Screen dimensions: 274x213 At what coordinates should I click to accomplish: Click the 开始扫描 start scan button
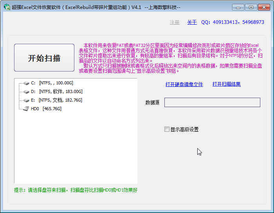[44, 58]
